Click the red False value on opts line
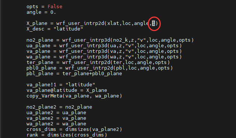The image size is (236, 138). click(55, 7)
